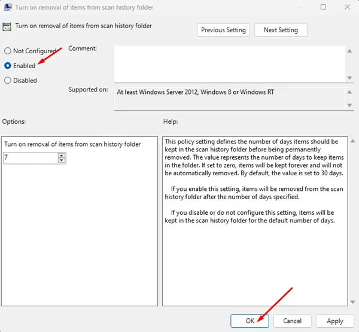Select the Not Configured radio button

8,51
